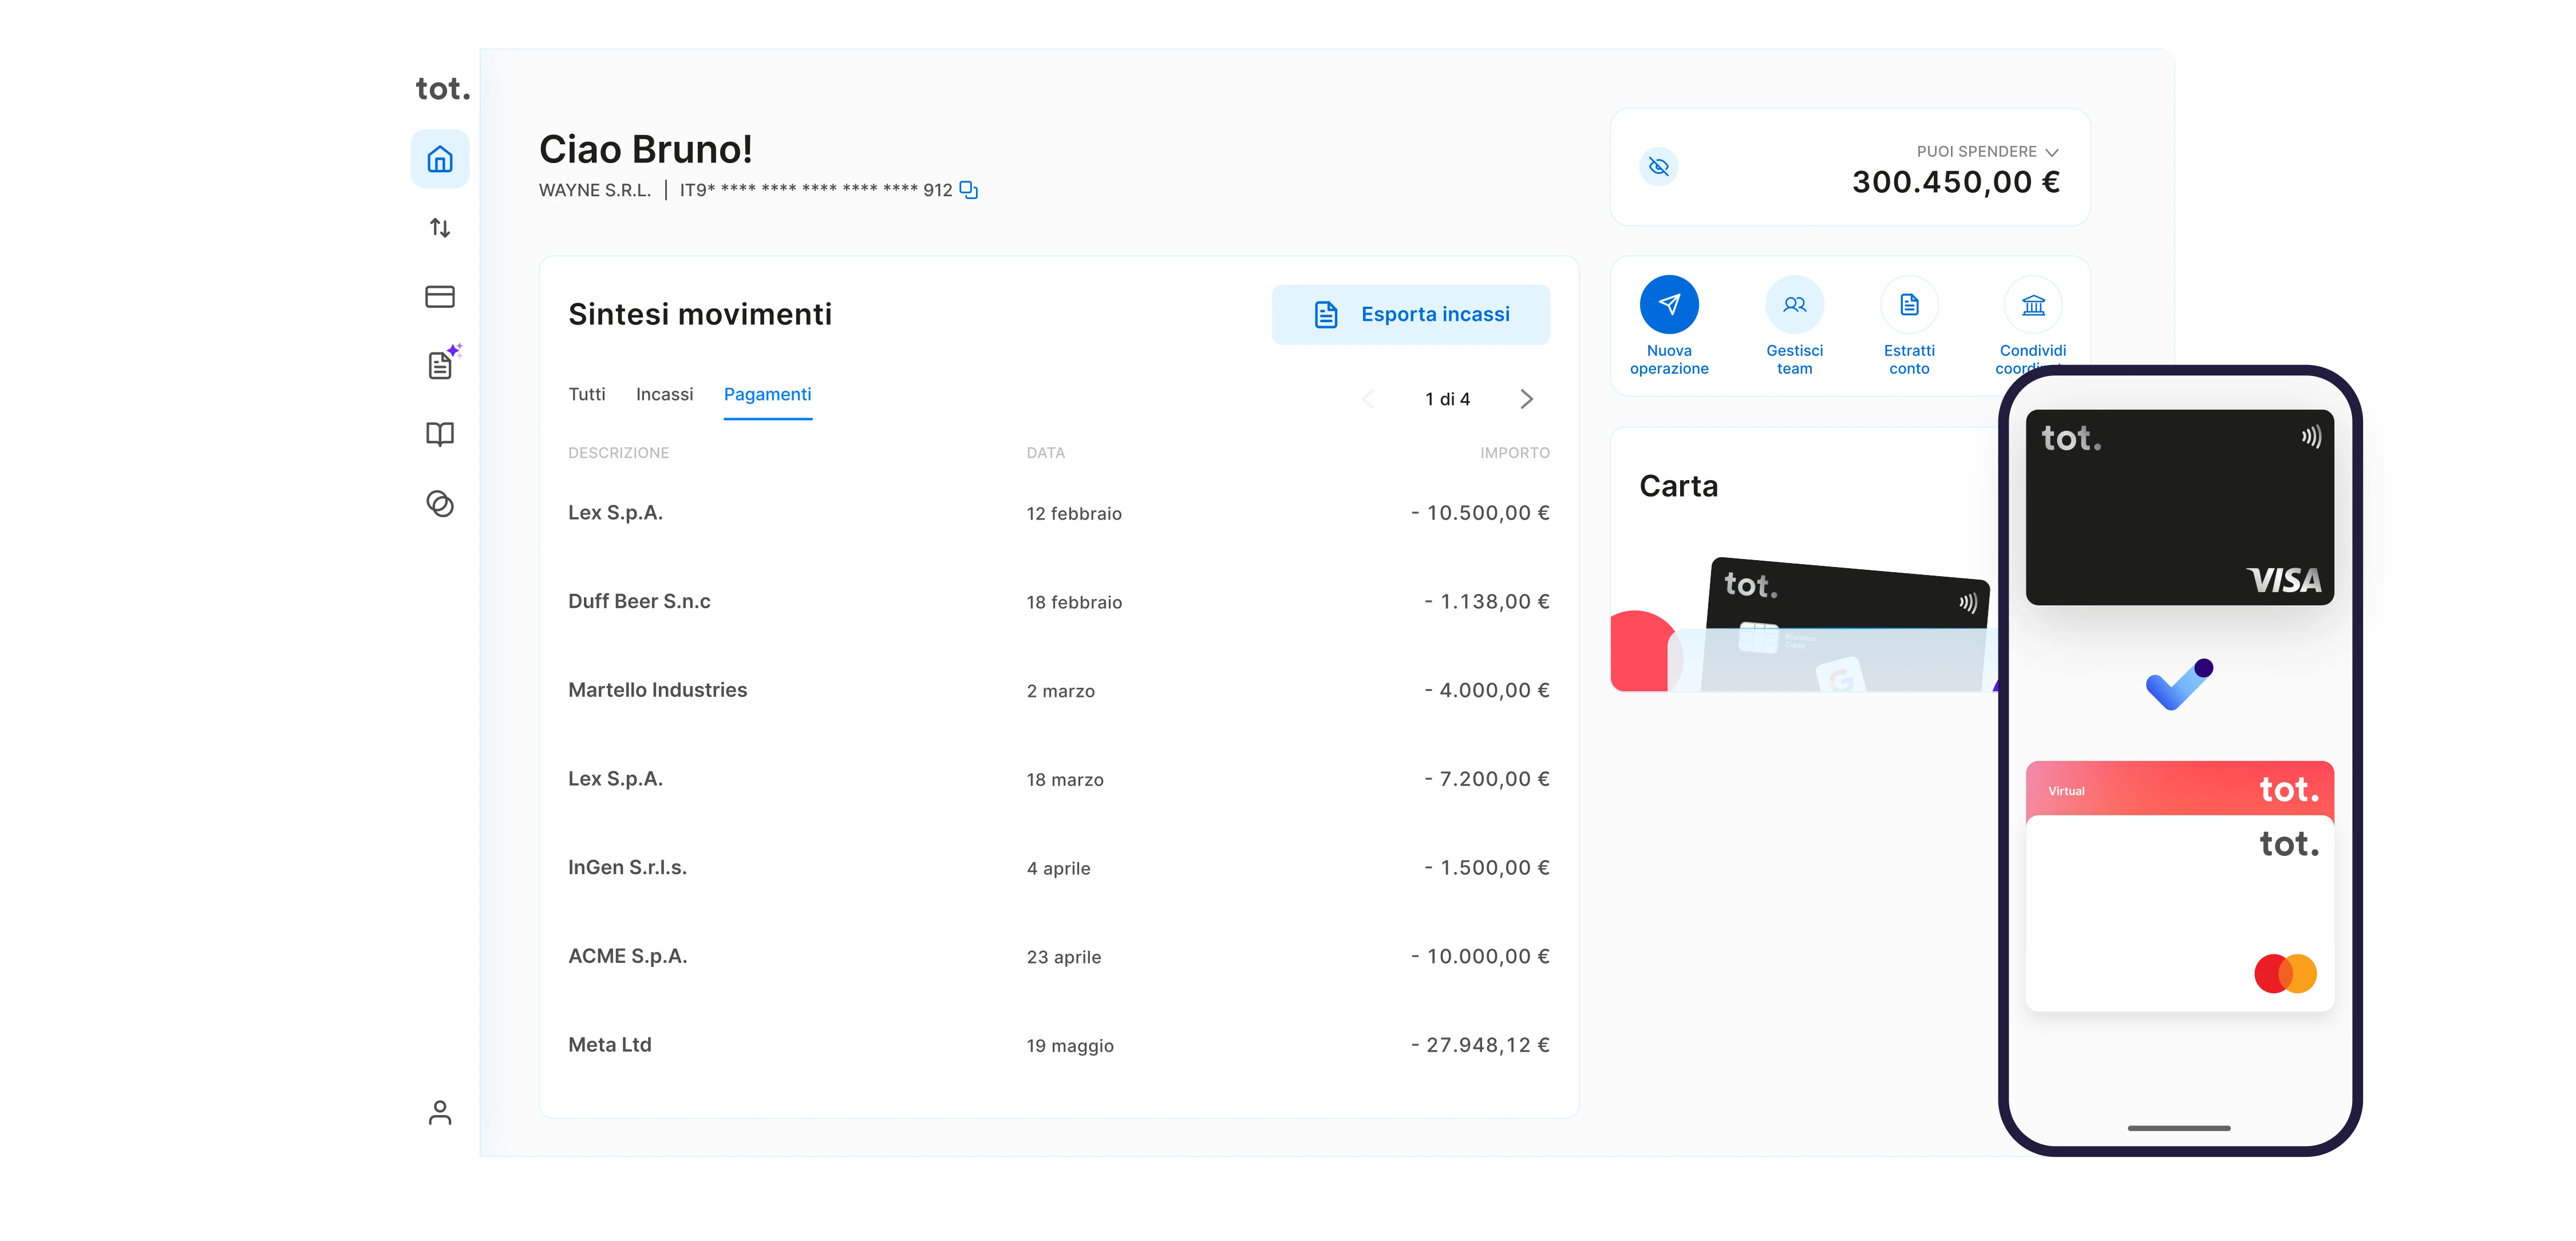Switch to the Tutti tab

click(x=587, y=395)
